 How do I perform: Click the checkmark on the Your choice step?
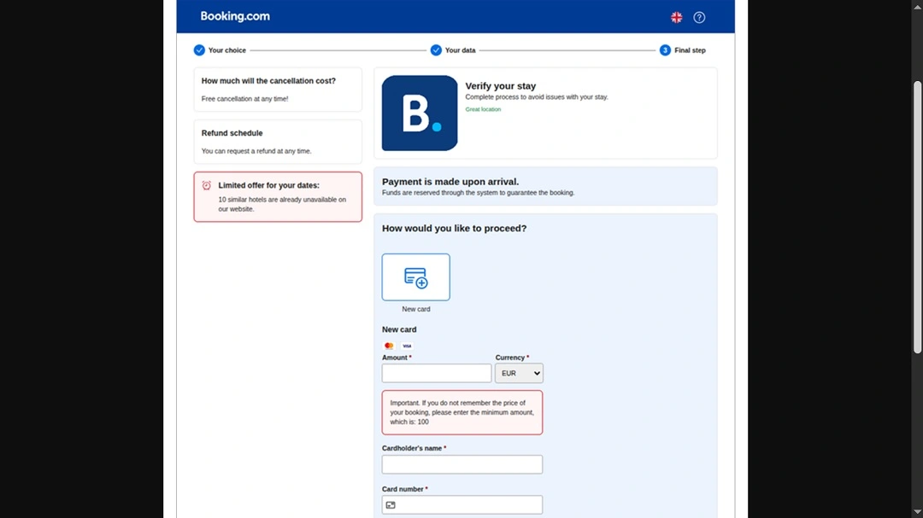(x=197, y=50)
